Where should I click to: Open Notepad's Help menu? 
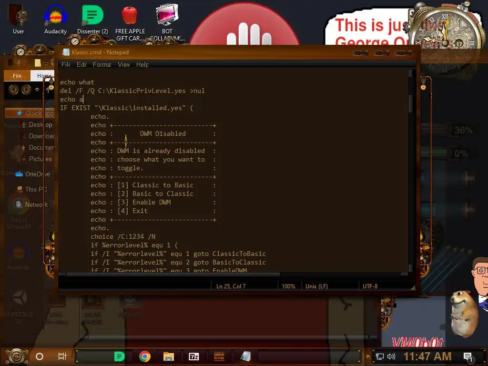point(142,64)
